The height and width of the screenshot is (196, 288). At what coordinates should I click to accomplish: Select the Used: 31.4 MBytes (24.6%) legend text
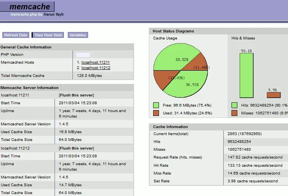[187, 113]
